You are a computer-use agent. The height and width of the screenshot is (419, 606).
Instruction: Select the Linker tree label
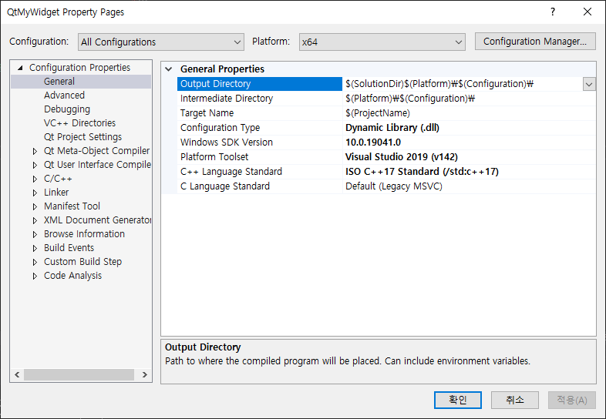click(56, 193)
